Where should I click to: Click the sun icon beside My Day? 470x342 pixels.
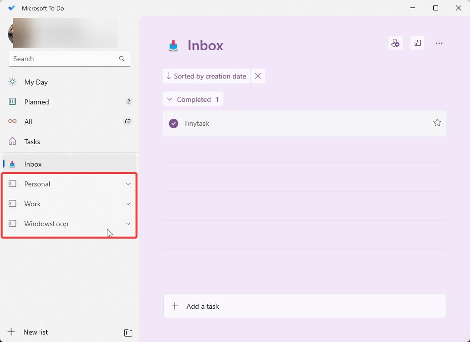[x=12, y=82]
